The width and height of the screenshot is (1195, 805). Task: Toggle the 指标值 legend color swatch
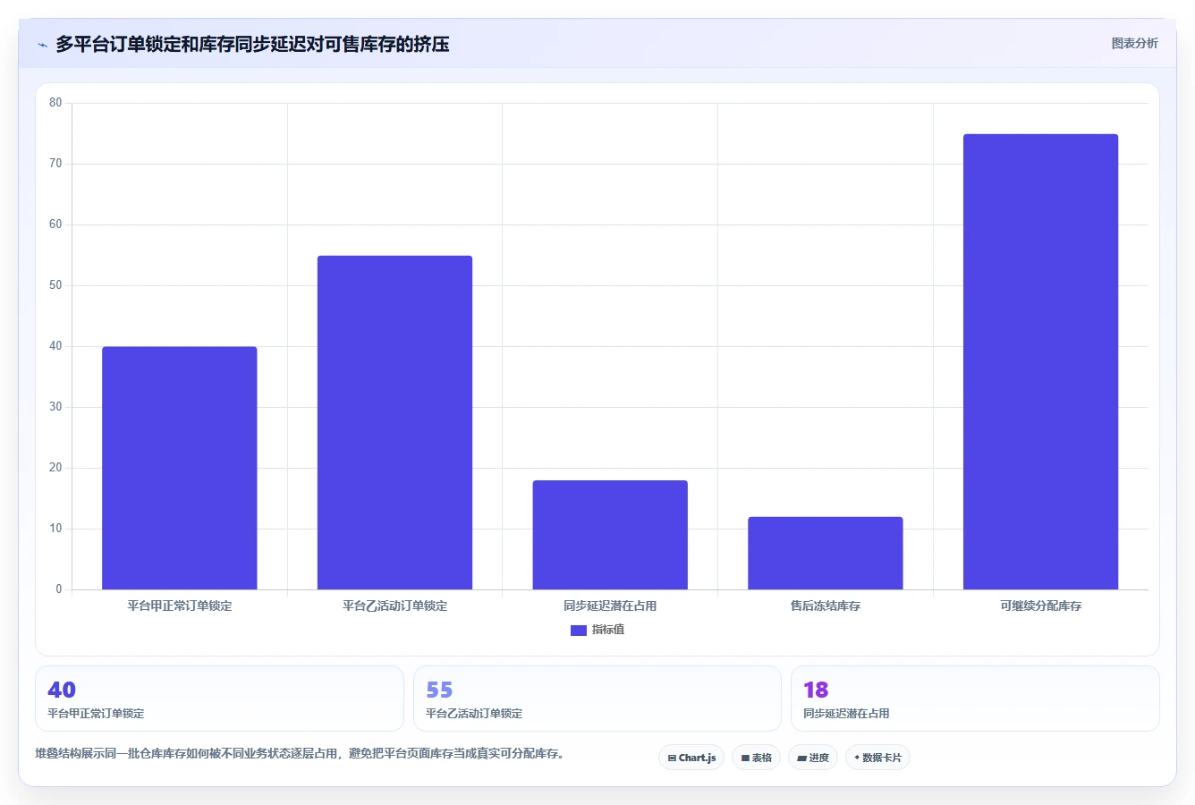pos(578,630)
